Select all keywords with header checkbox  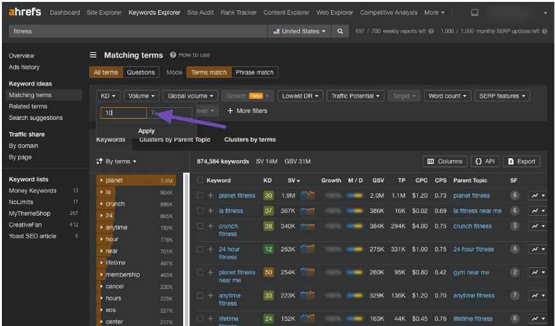click(200, 180)
